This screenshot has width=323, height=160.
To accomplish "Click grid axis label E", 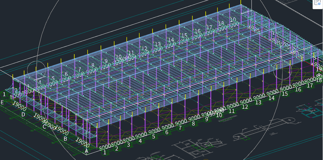I will point(2,102).
